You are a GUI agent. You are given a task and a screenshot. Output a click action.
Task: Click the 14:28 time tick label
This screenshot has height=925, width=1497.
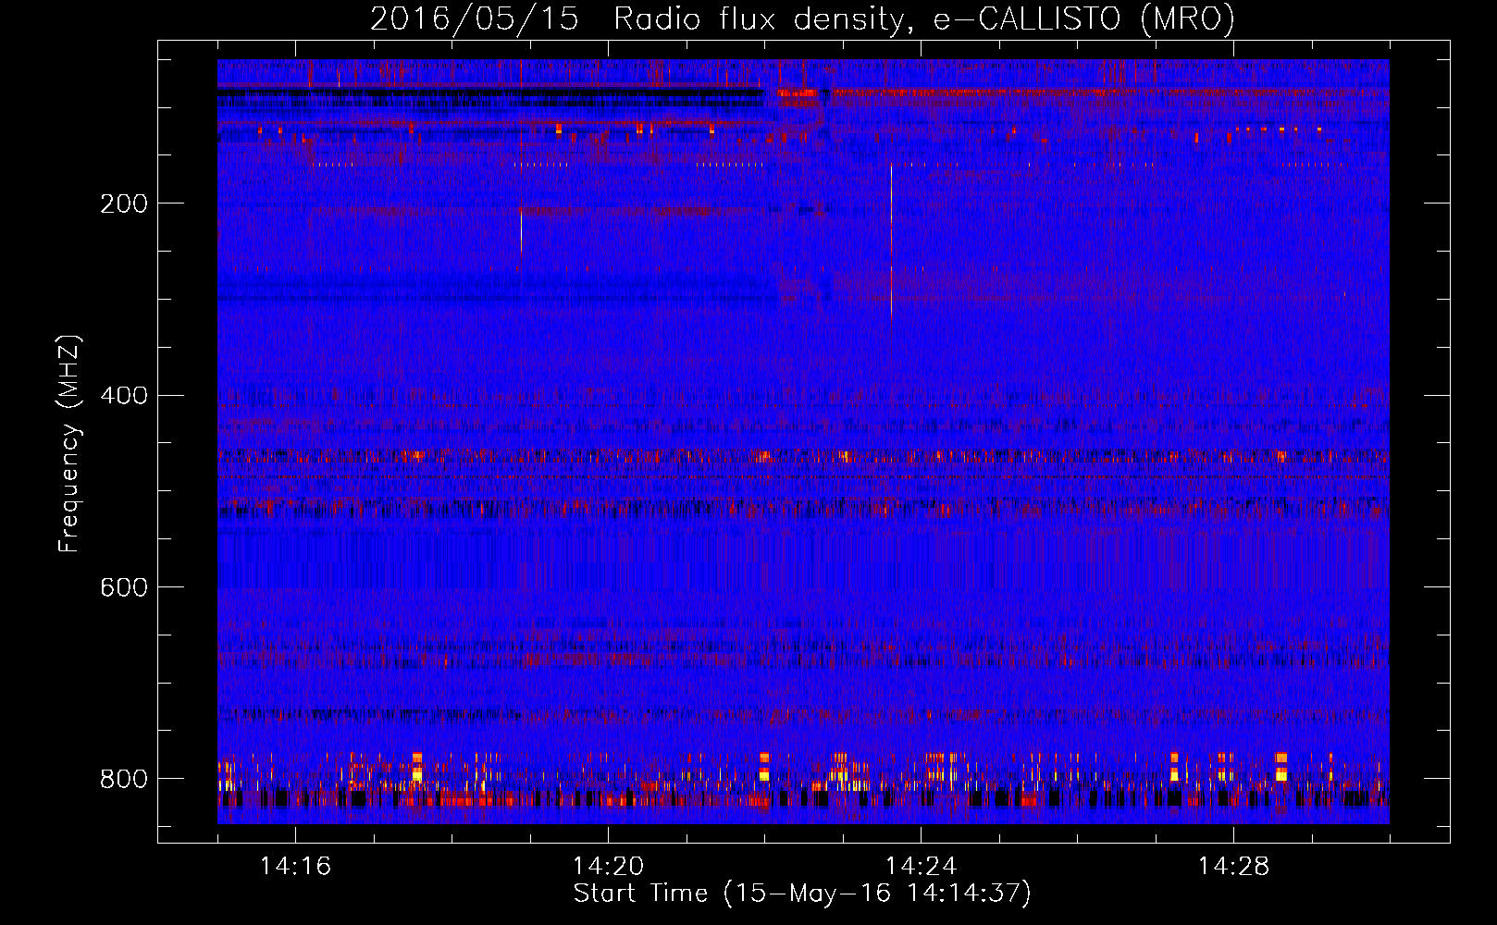1234,867
